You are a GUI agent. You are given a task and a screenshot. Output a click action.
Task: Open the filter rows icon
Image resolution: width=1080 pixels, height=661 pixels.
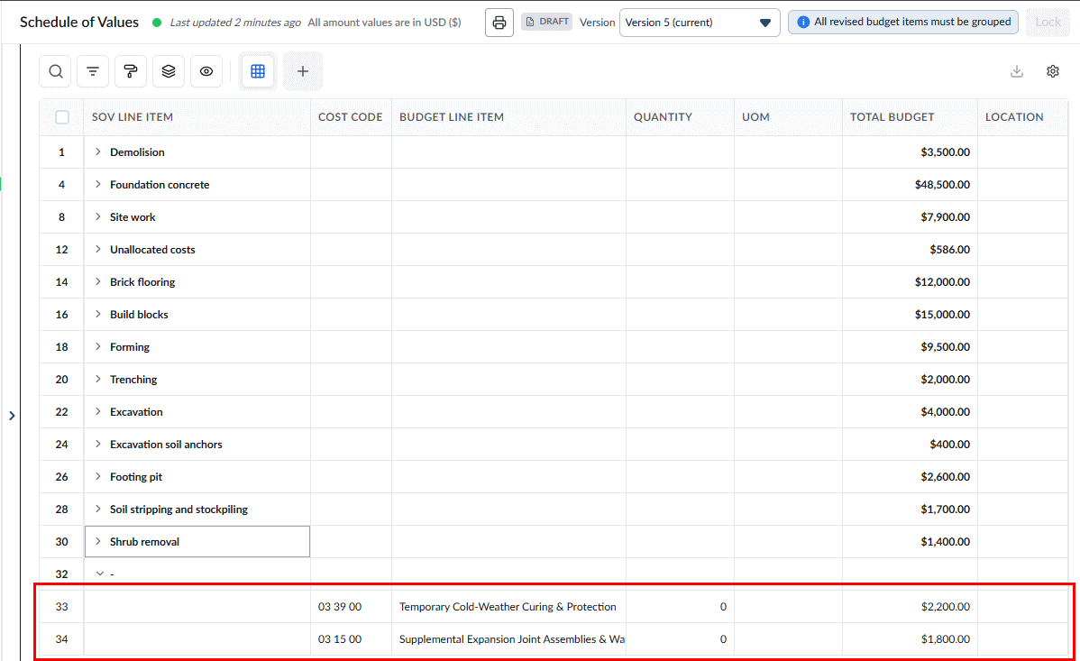[93, 71]
